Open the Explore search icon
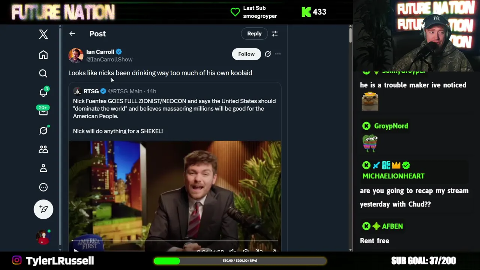 click(x=43, y=73)
